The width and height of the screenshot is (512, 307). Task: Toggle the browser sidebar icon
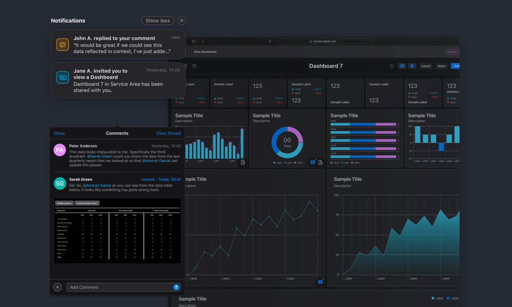194,41
